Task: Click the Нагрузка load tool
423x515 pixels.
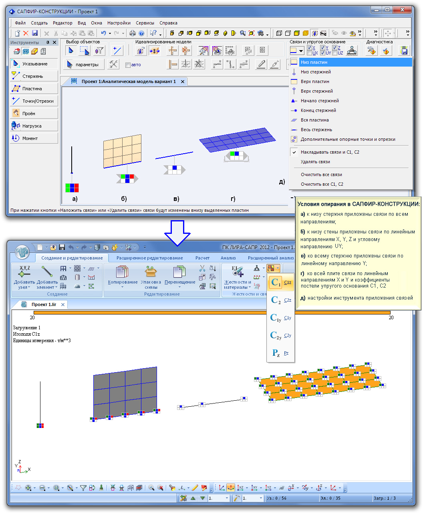Action: (x=34, y=126)
